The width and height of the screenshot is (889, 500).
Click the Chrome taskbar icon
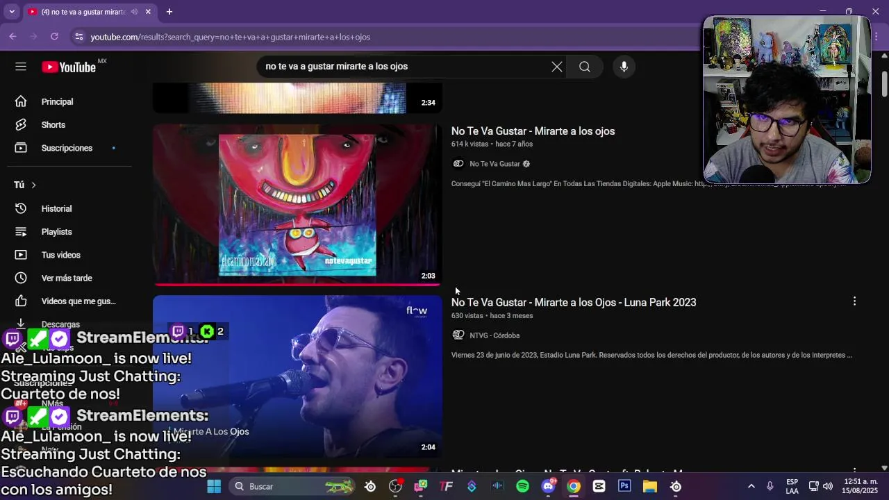(x=574, y=486)
